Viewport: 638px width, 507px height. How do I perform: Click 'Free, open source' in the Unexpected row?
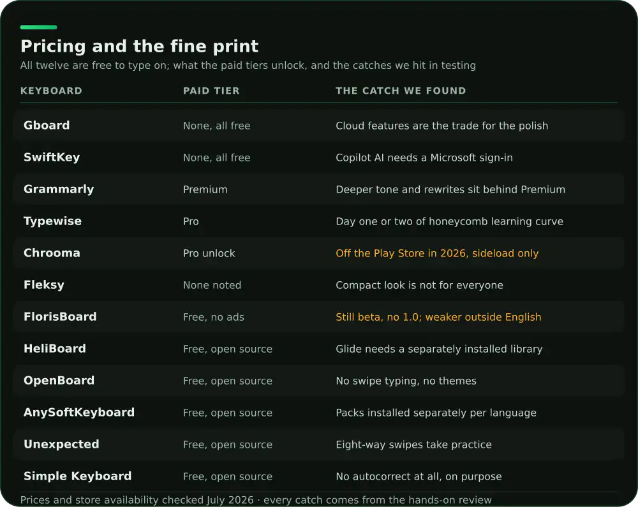[228, 445]
